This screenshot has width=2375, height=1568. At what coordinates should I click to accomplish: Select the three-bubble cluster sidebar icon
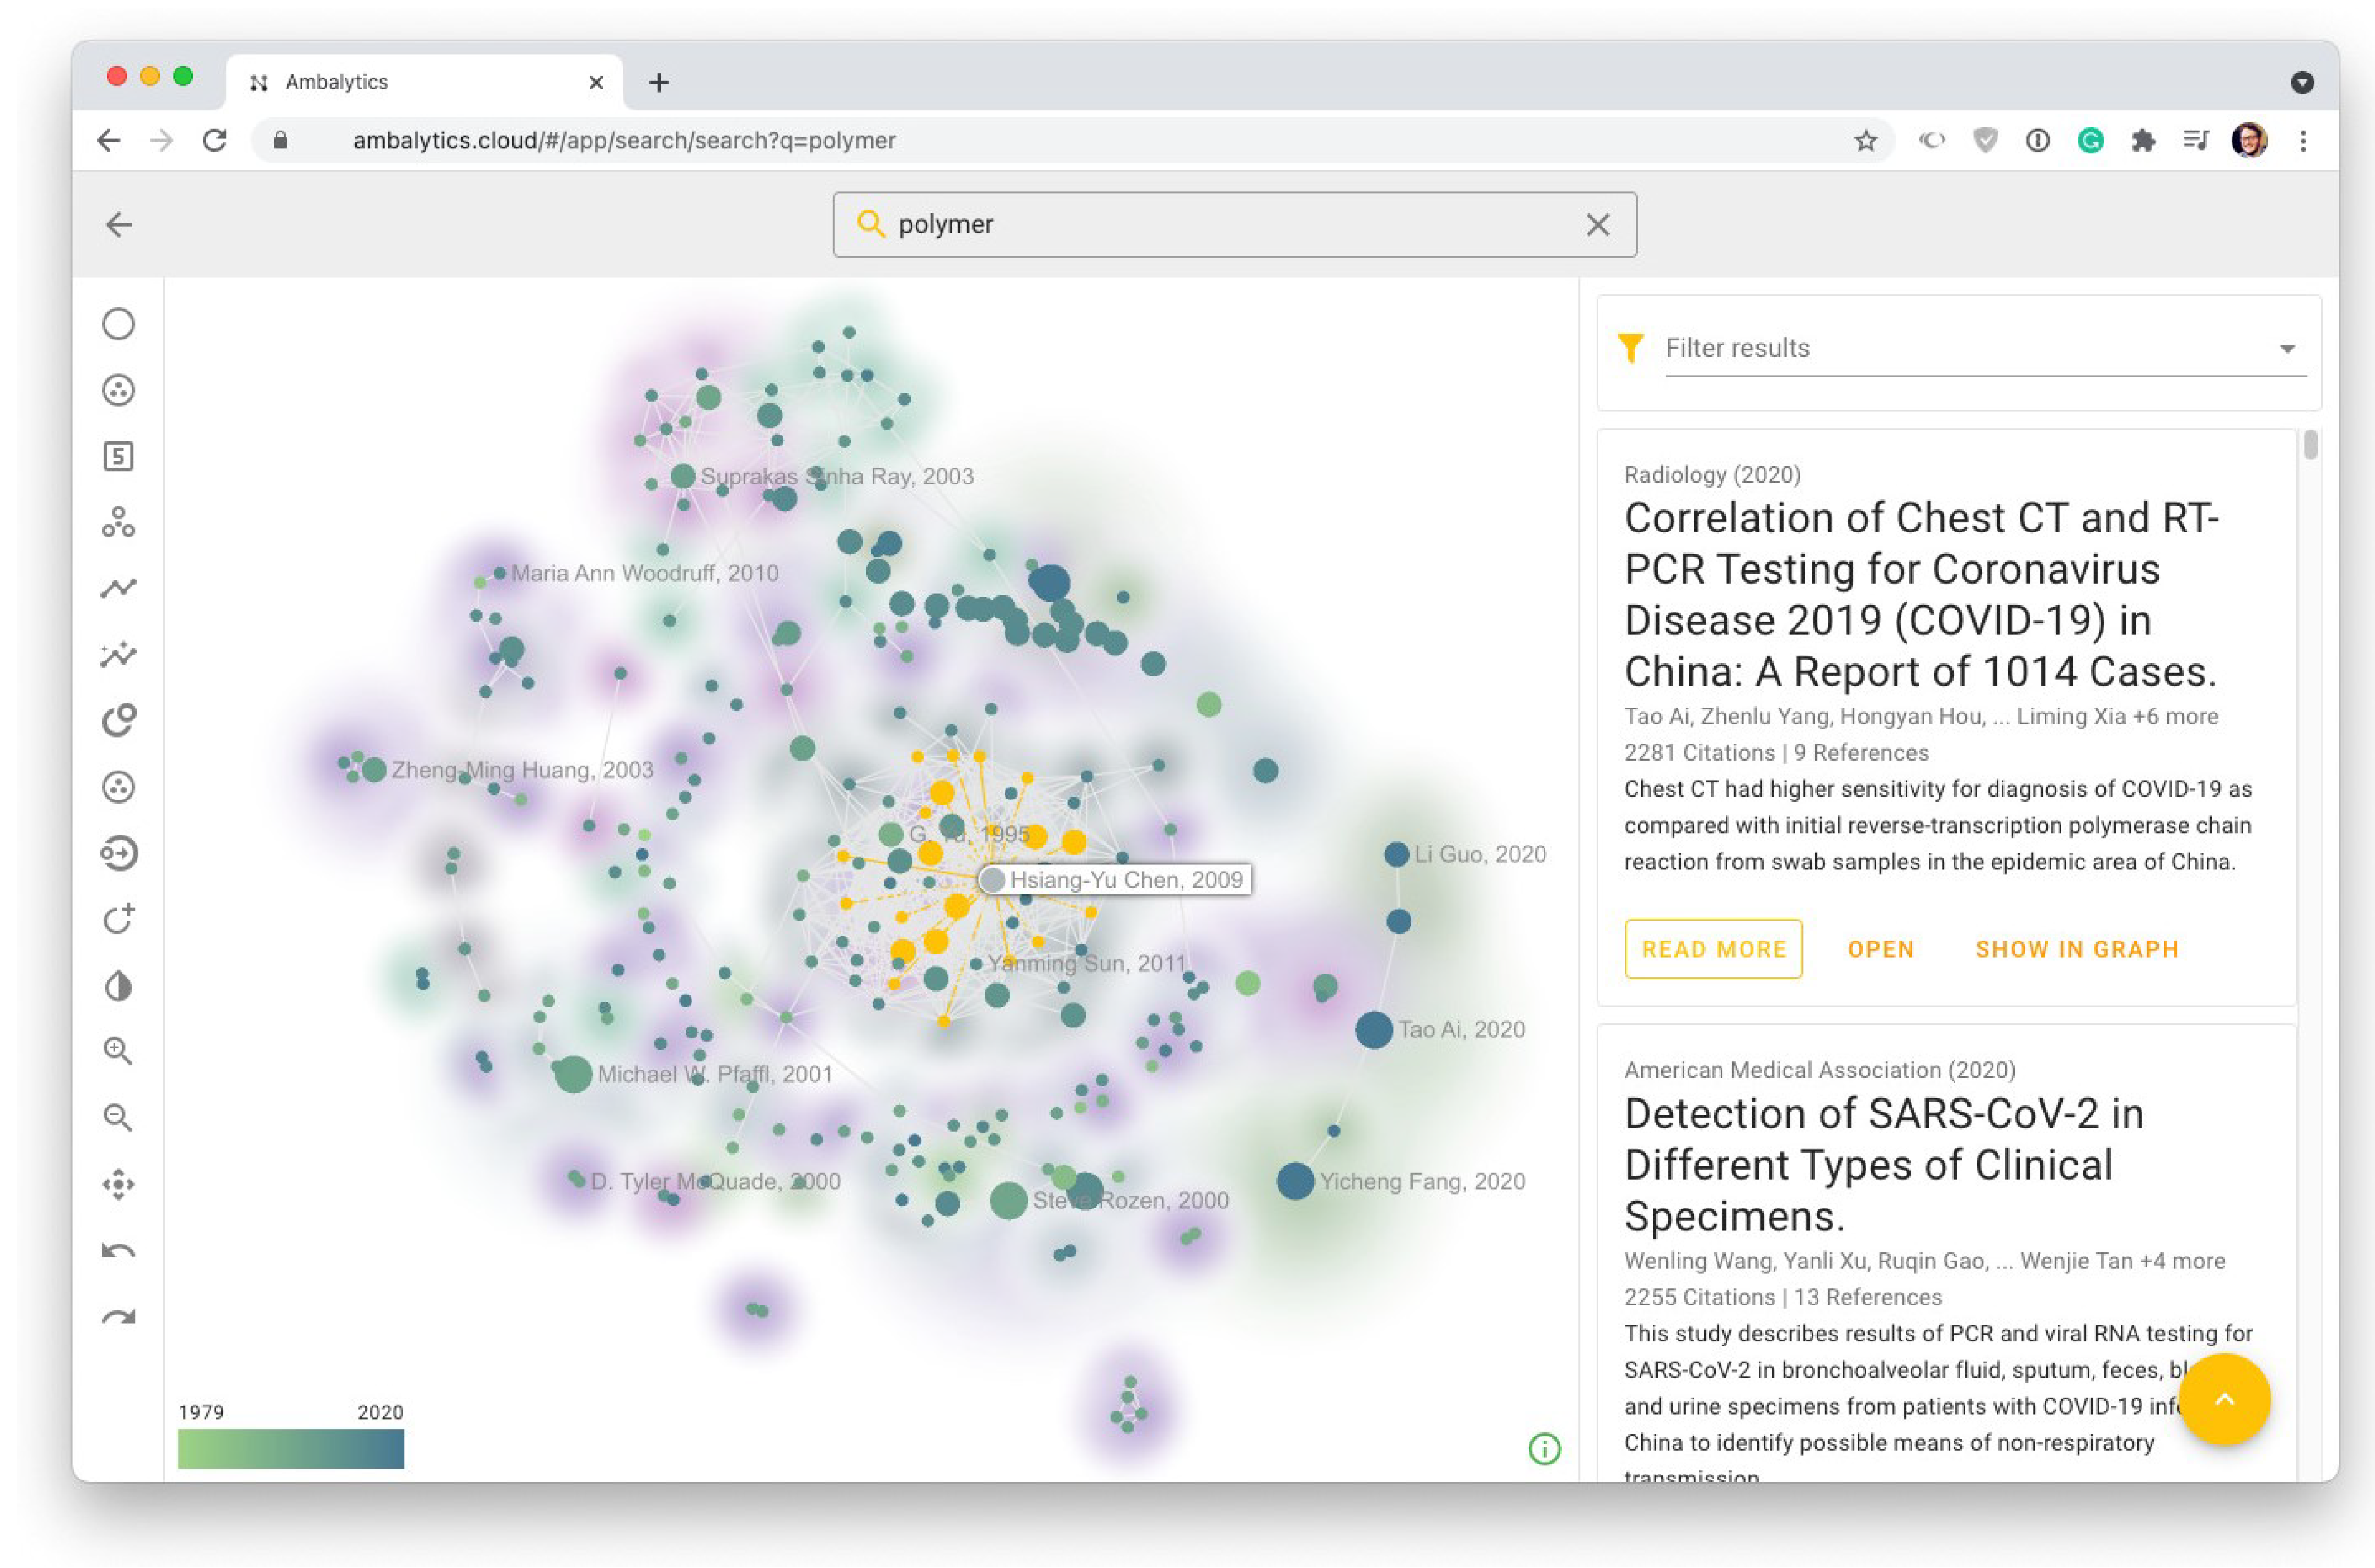pos(118,522)
